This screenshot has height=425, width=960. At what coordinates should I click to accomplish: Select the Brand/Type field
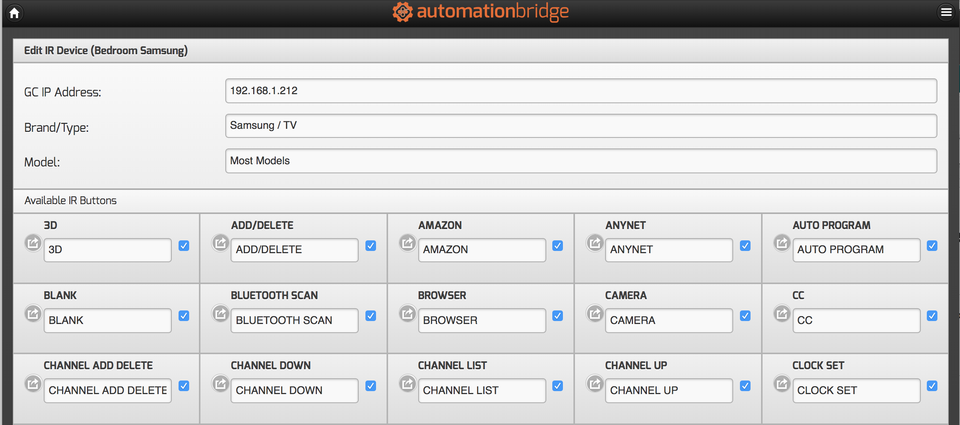(581, 126)
